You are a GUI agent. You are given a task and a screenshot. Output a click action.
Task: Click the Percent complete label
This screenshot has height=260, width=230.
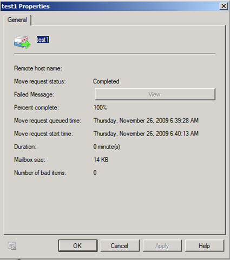tap(36, 108)
